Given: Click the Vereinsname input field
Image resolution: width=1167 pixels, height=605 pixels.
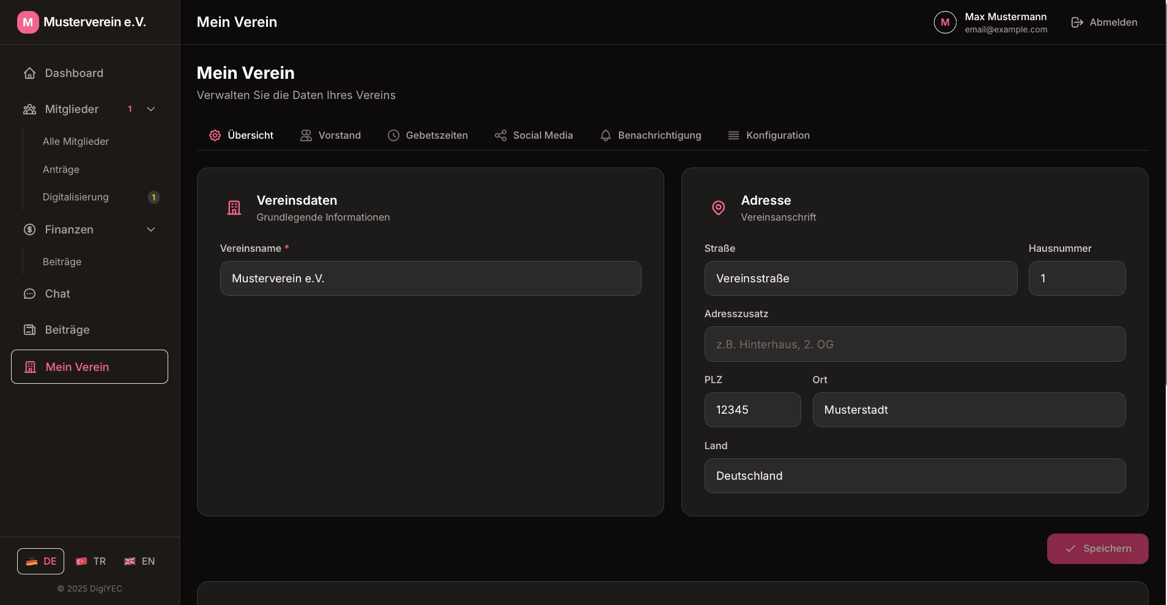Looking at the screenshot, I should point(431,279).
